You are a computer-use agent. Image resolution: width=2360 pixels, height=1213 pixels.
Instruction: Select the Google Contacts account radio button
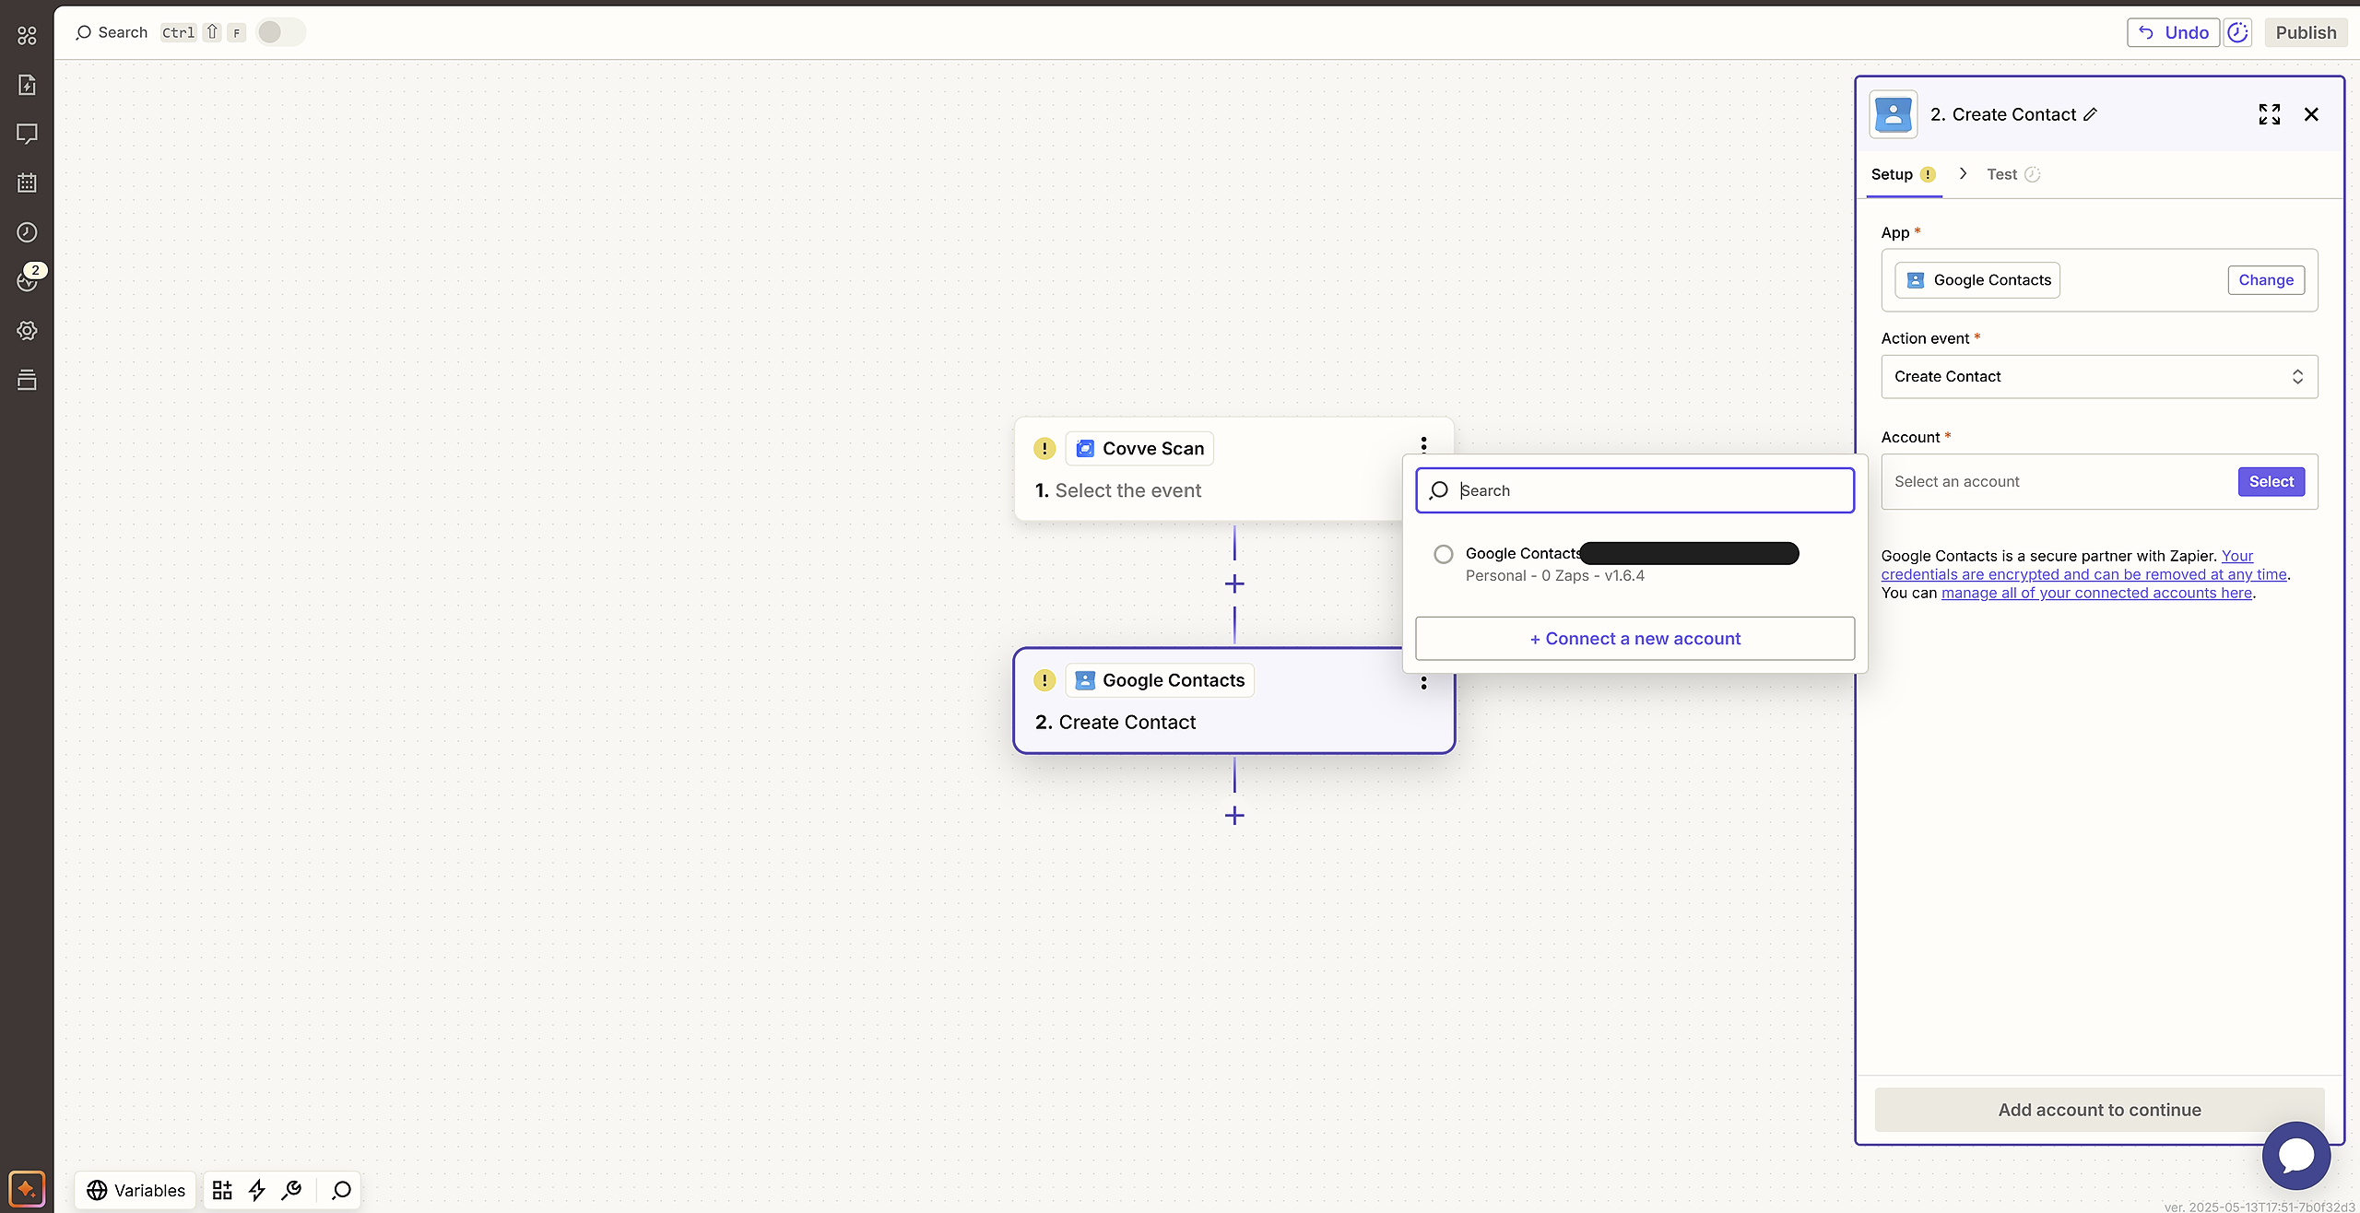pos(1444,554)
